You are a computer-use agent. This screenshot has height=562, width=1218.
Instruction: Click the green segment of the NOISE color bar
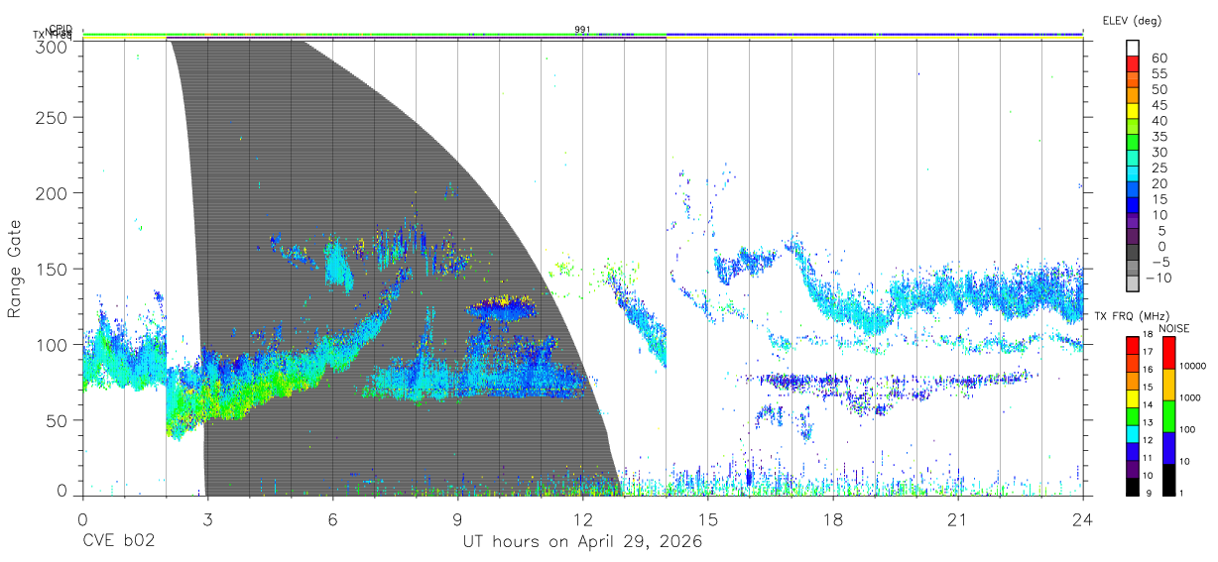pos(1169,416)
